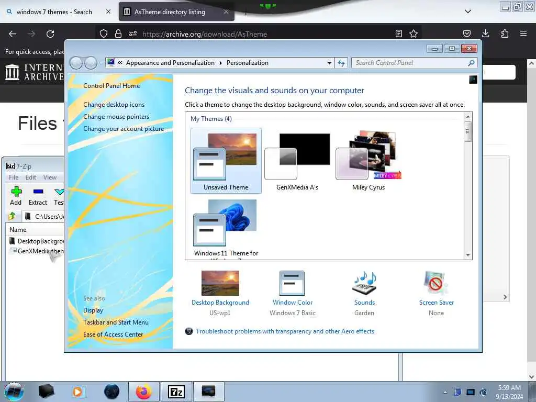Apply the GenXMedia A's theme

coord(297,161)
